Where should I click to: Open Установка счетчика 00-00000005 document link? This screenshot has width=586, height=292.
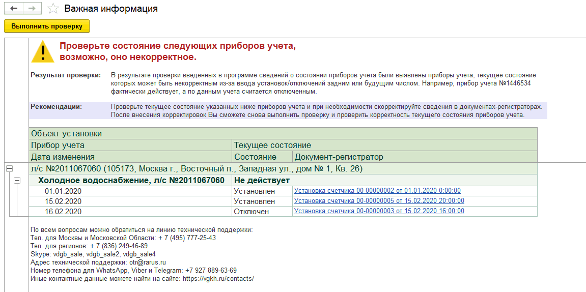(x=379, y=200)
